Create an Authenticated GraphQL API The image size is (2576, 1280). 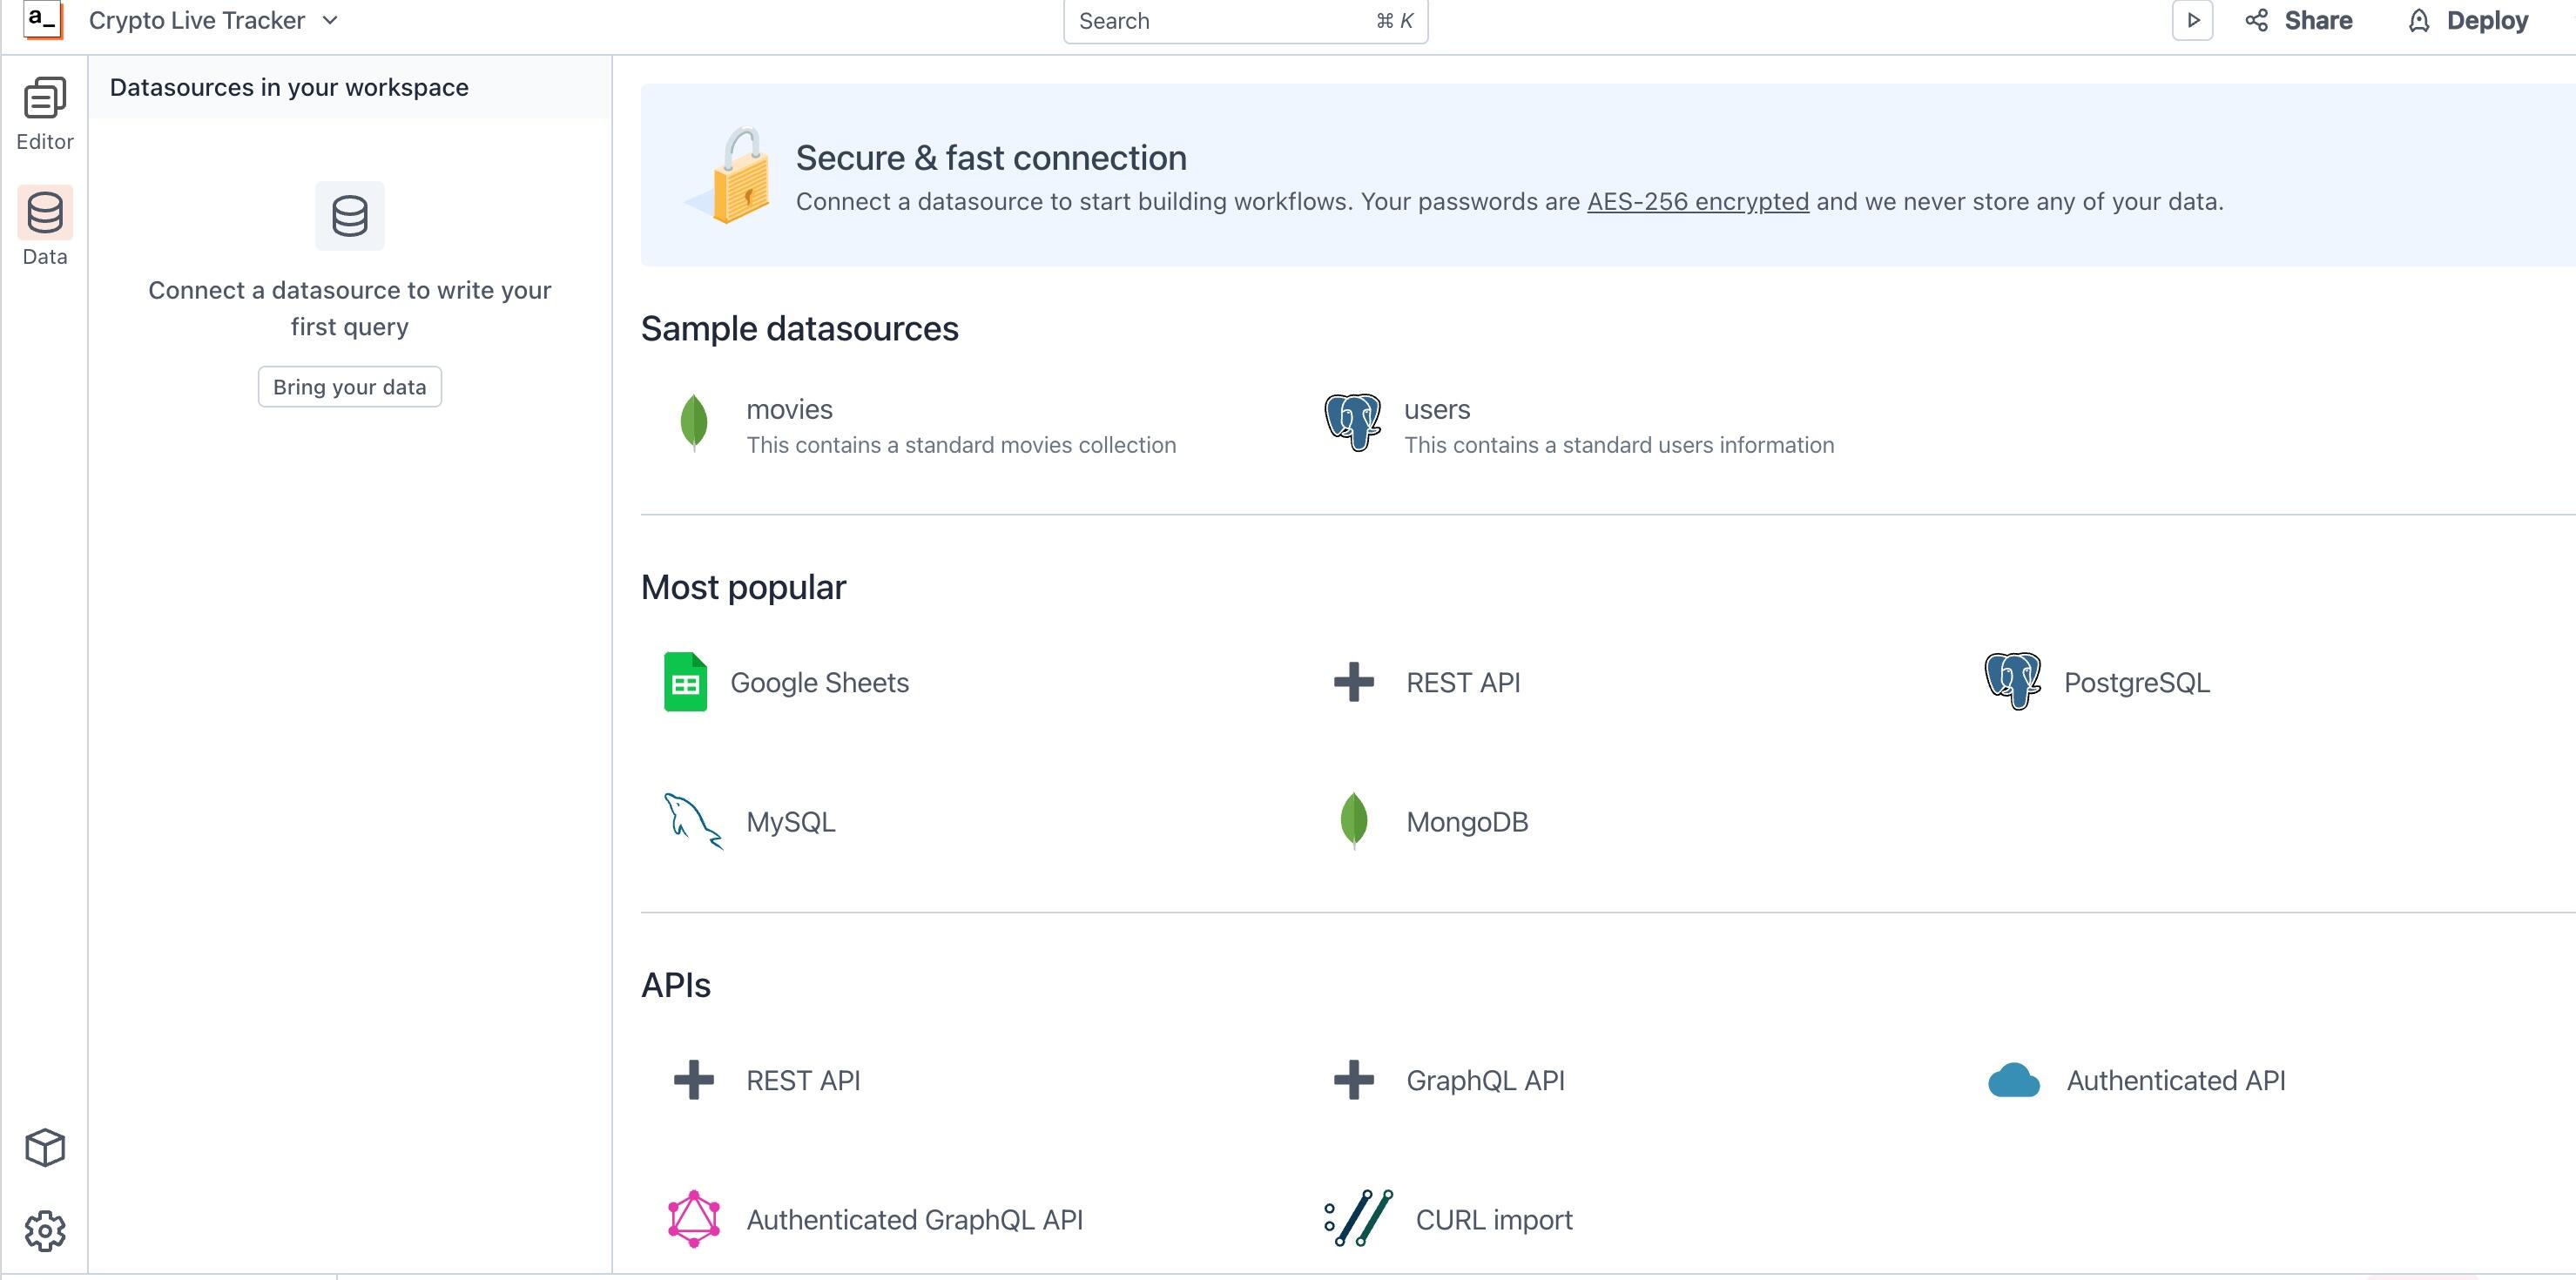click(x=913, y=1220)
